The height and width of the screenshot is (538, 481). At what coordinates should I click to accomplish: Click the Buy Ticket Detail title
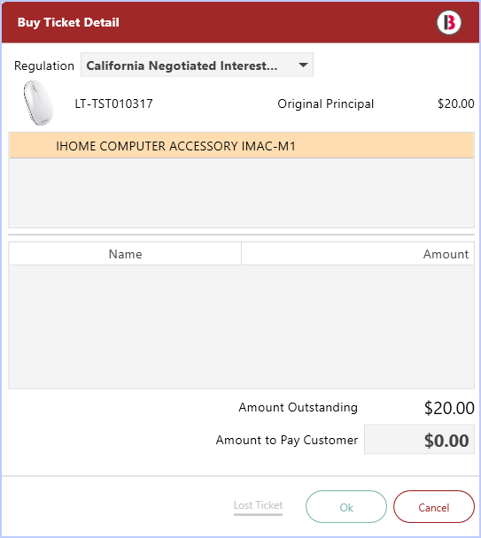[68, 23]
